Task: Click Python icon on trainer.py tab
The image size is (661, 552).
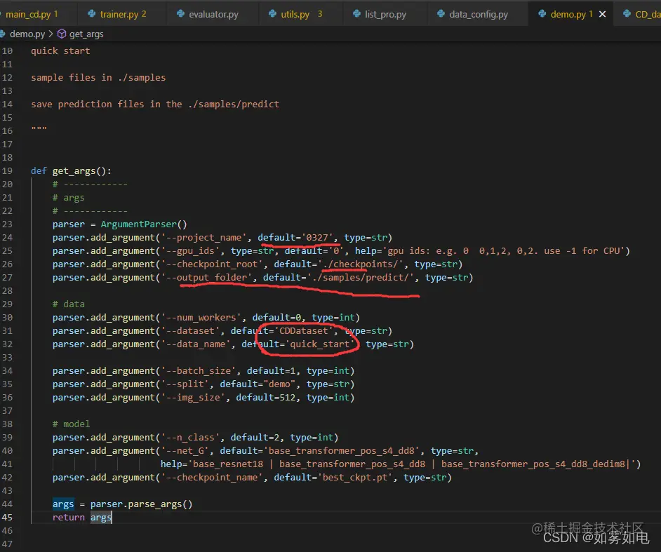Action: click(91, 14)
